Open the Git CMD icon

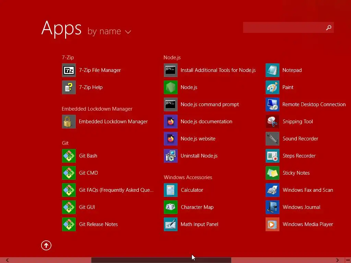coord(69,173)
